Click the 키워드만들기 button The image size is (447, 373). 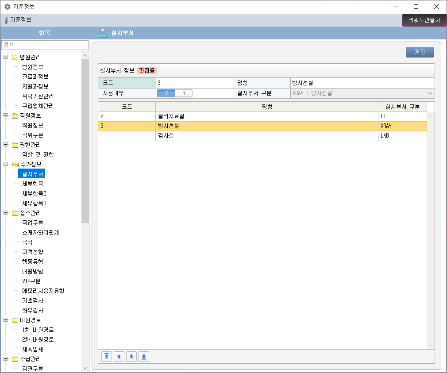tap(424, 20)
